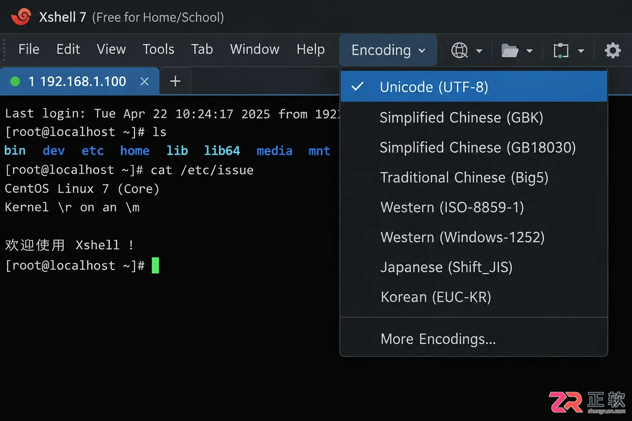
Task: Click the Xshell logo icon
Action: [21, 17]
